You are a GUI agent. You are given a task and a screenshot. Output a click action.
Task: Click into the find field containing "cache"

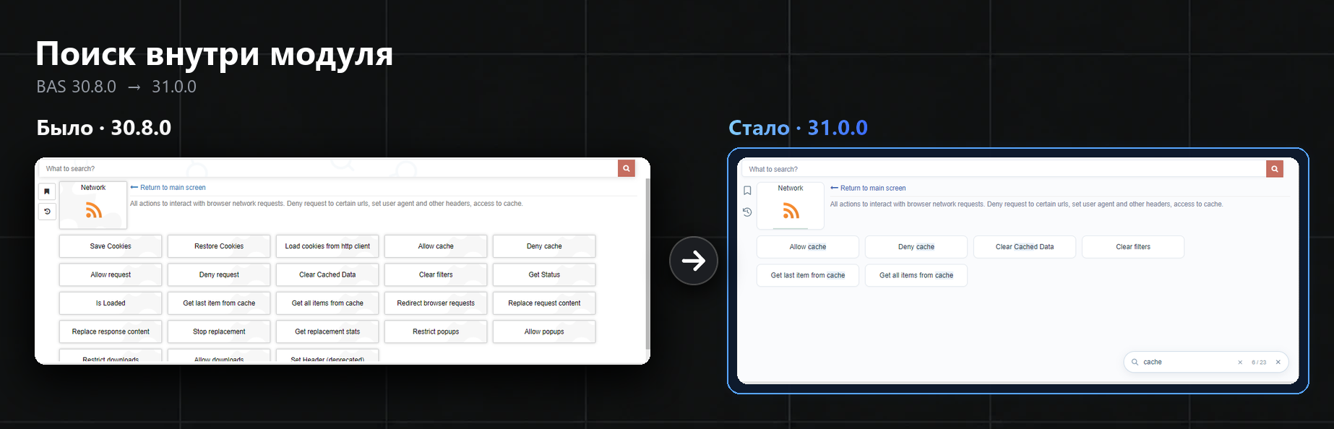1187,362
